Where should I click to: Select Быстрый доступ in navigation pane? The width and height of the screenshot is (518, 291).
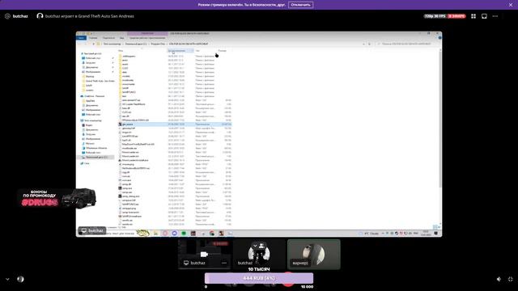(91, 53)
